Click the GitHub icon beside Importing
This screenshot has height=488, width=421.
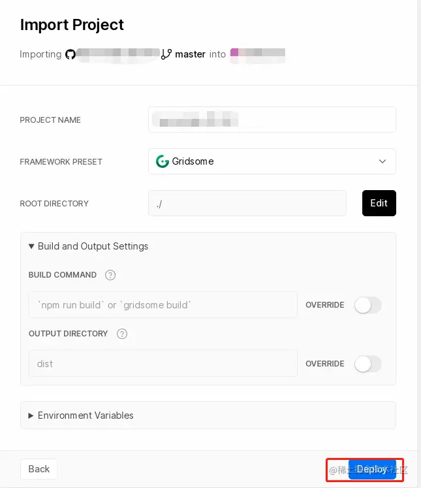[x=70, y=54]
